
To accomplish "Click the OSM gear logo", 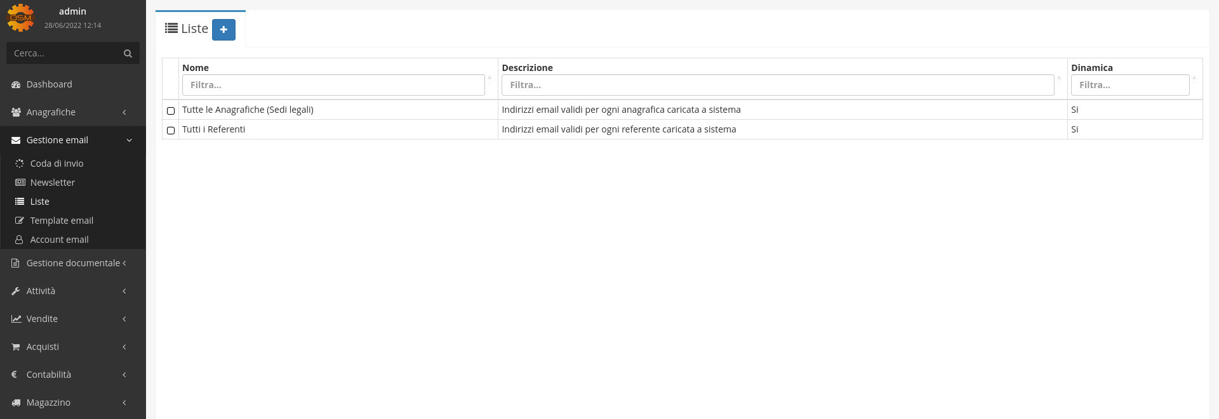I will point(20,18).
